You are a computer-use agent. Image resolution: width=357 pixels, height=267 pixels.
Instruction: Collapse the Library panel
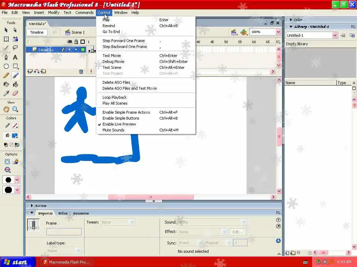point(291,26)
